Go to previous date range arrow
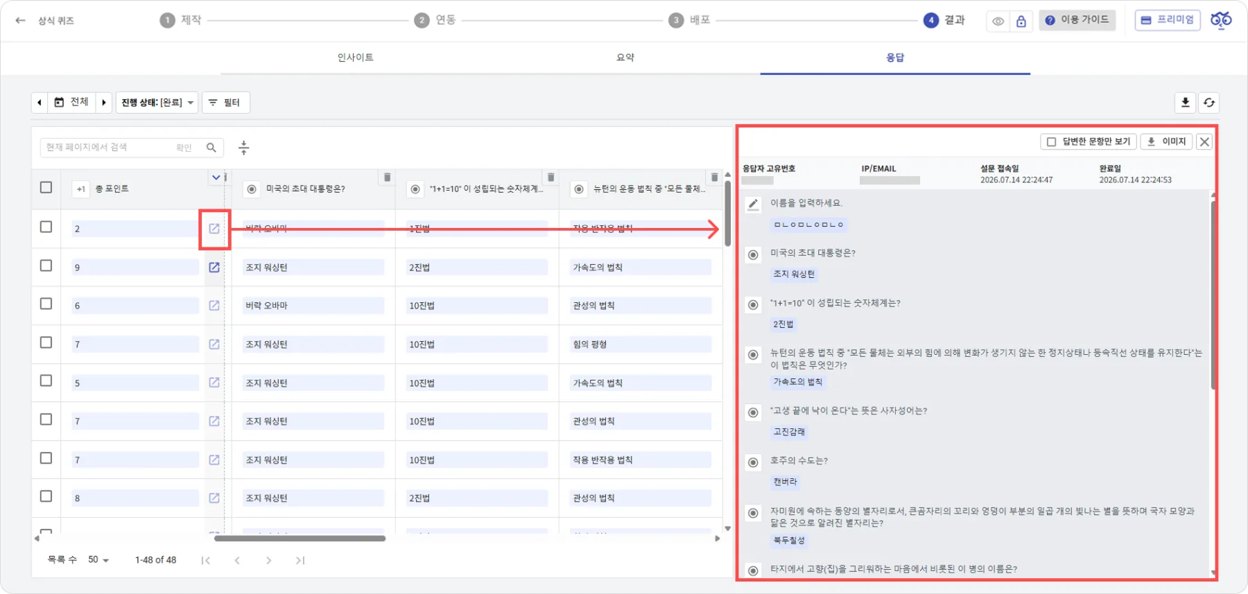 tap(40, 103)
